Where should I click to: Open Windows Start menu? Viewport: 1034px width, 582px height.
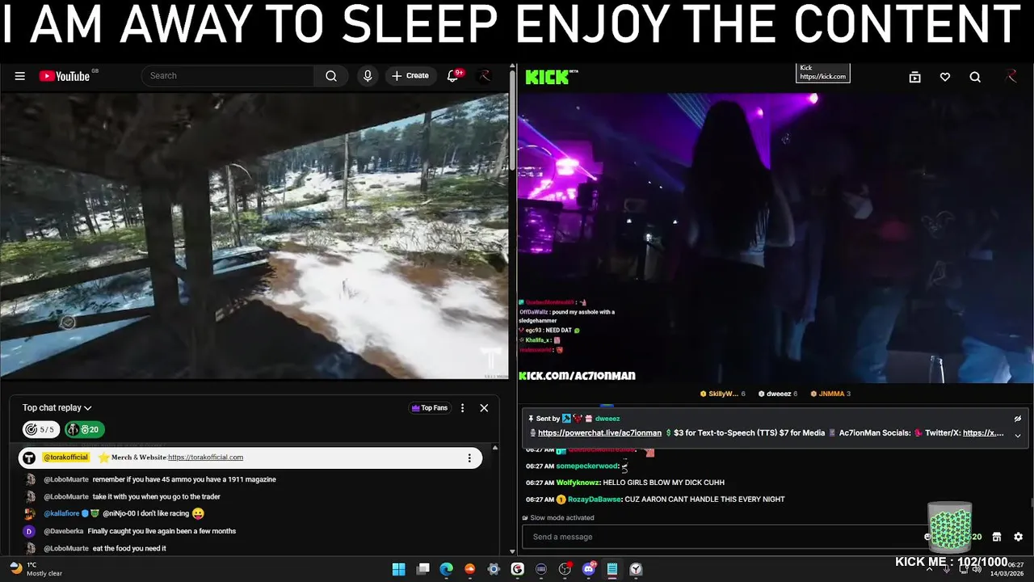398,569
